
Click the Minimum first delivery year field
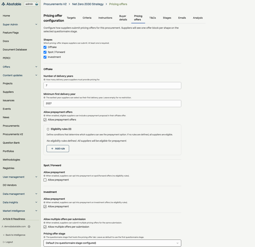click(x=112, y=104)
